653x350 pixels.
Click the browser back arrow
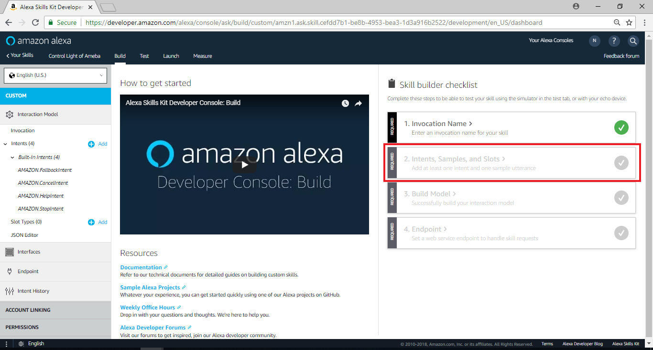[9, 22]
